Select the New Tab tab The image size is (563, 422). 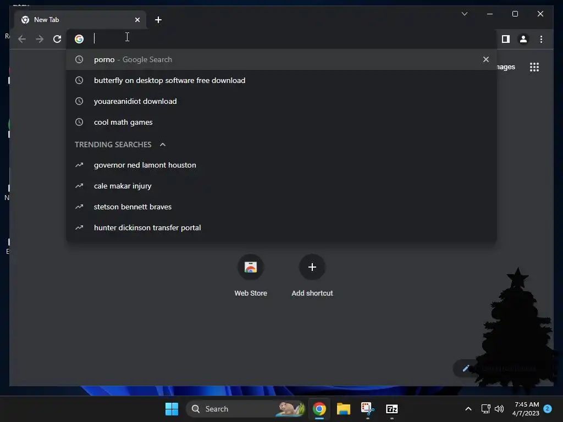point(80,20)
